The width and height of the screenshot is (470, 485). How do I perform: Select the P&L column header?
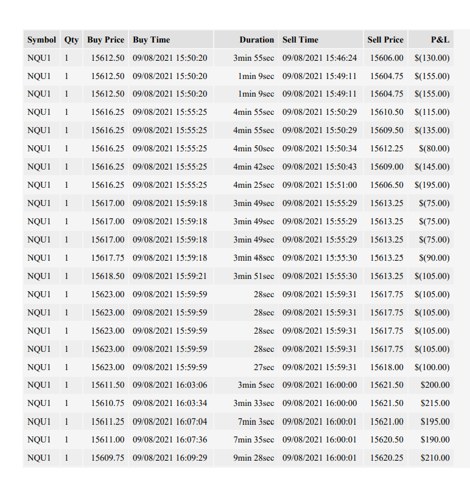[431, 40]
